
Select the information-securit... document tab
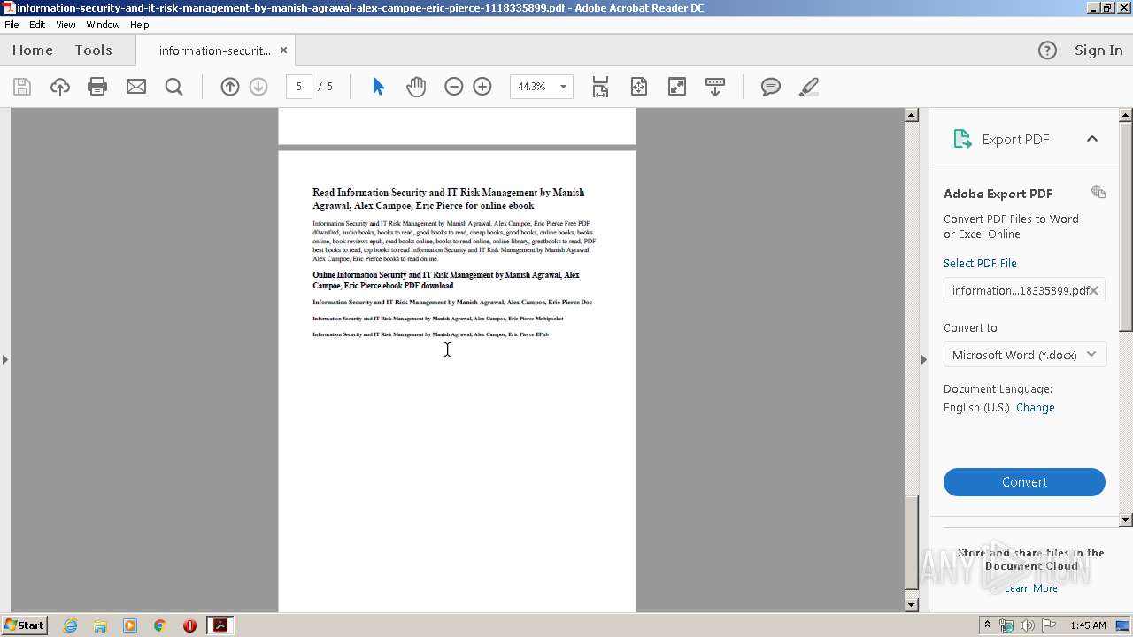215,50
